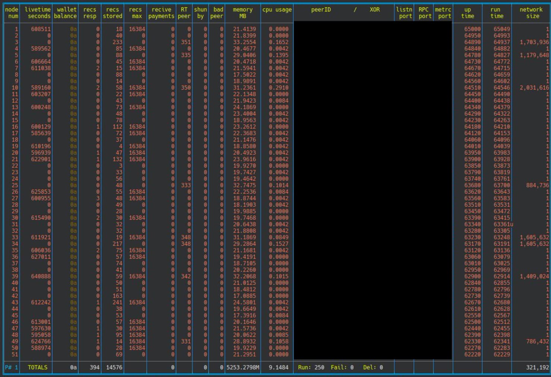Screen dimensions: 551x377
Task: Click run time value 65049 for node 1
Action: click(501, 29)
